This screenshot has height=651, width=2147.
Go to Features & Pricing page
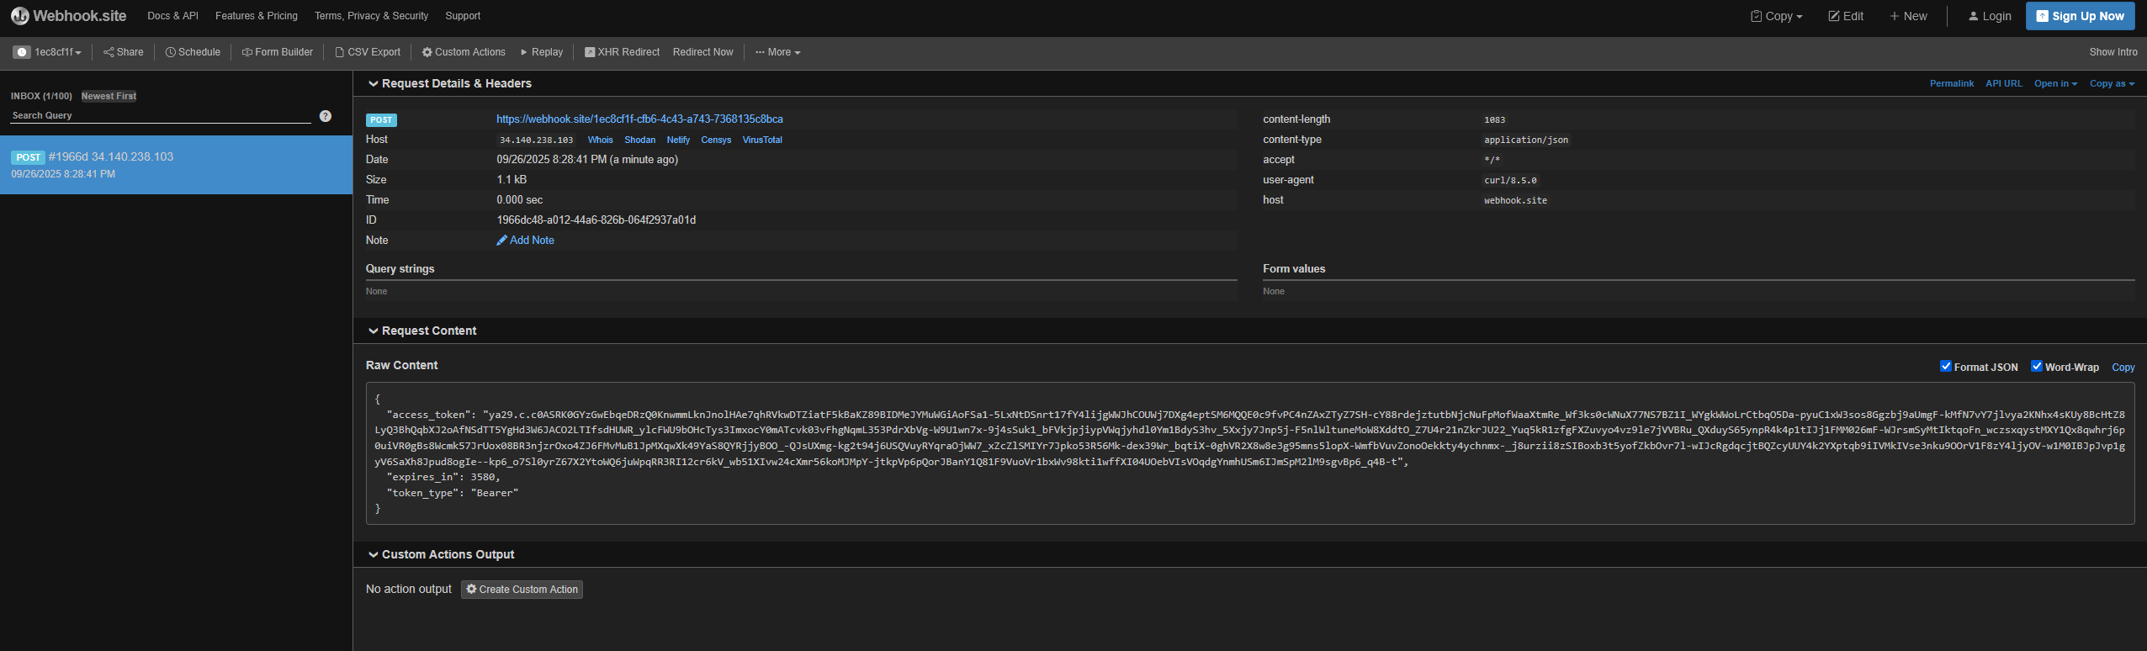256,16
